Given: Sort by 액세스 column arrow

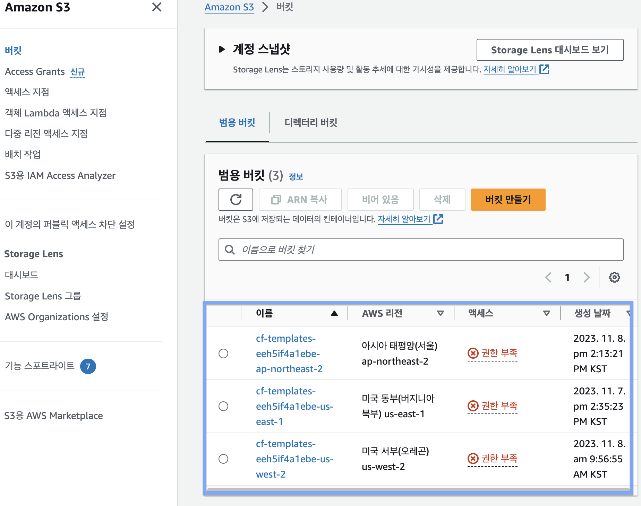Looking at the screenshot, I should (x=546, y=313).
